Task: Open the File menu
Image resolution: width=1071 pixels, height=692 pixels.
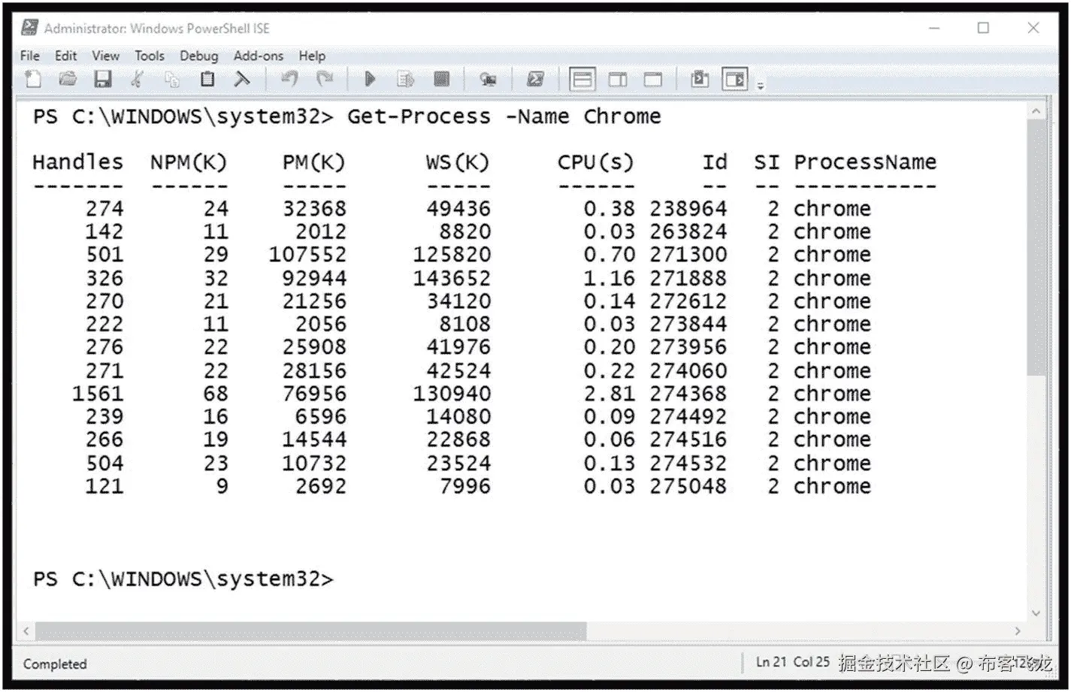Action: (30, 56)
